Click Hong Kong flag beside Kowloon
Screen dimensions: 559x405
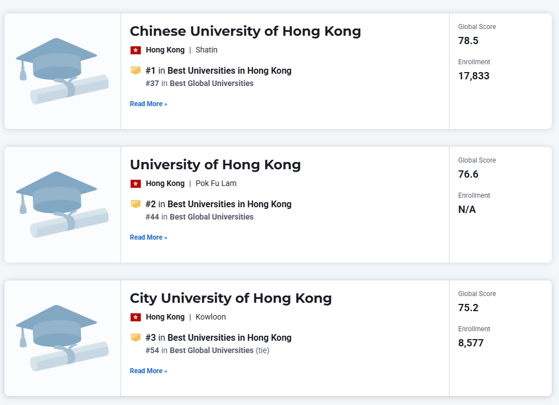[136, 317]
